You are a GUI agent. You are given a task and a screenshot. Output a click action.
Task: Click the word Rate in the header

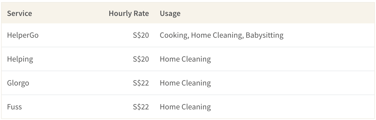pyautogui.click(x=141, y=13)
